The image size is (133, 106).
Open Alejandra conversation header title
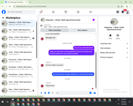(63, 20)
